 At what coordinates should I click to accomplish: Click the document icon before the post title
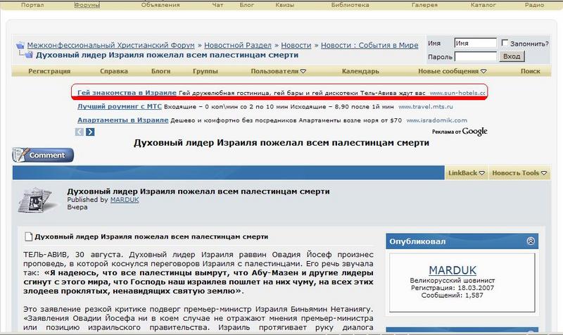[x=29, y=236]
